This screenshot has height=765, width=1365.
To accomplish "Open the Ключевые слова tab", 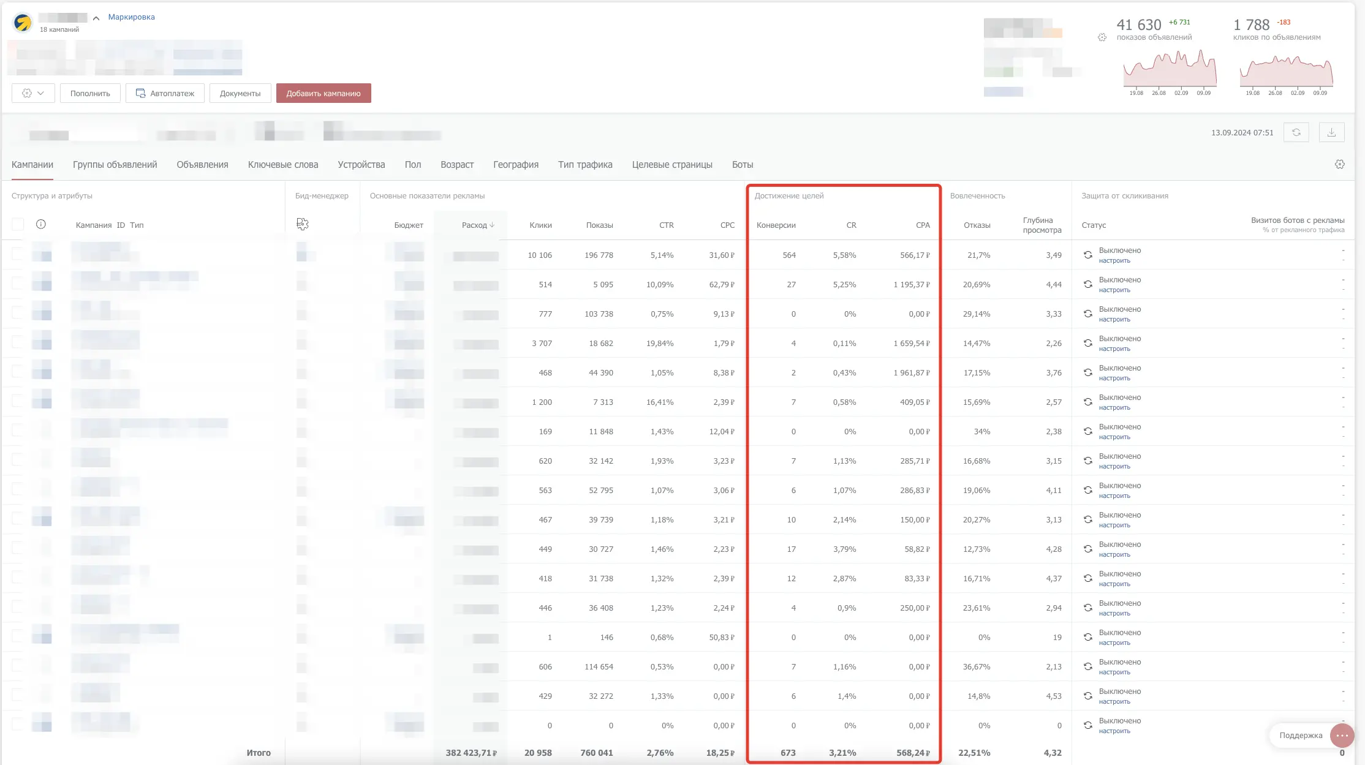I will point(283,165).
